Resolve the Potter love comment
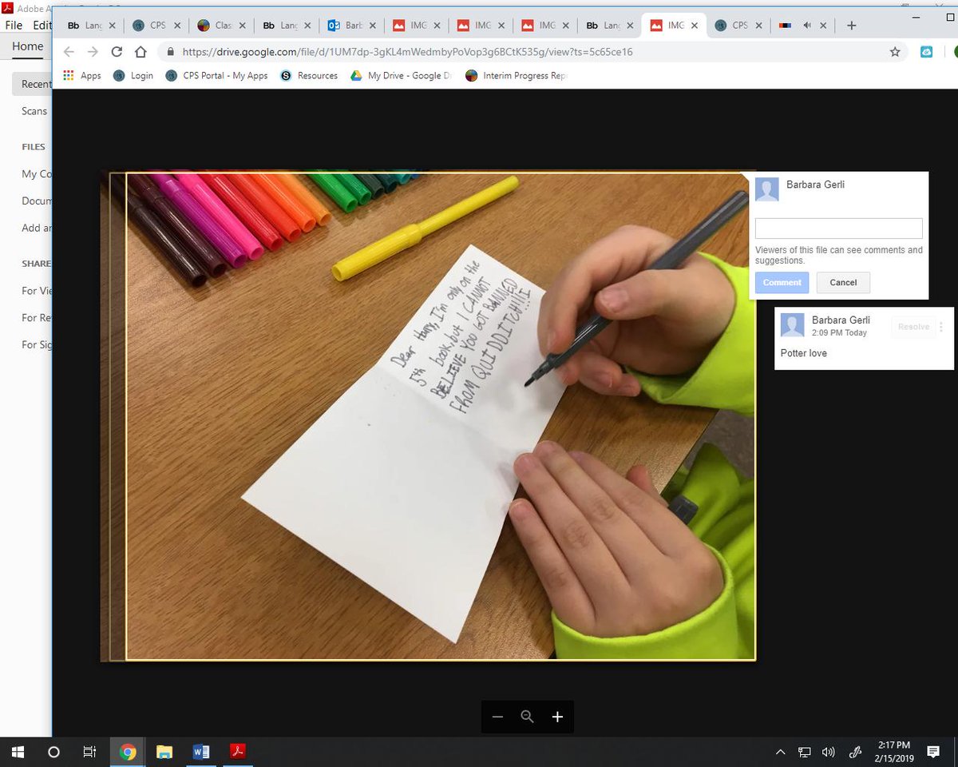958x767 pixels. tap(913, 327)
